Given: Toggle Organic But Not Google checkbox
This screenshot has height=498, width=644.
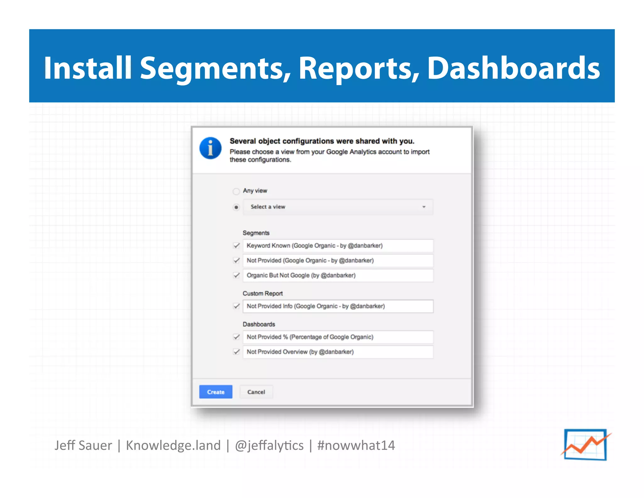Looking at the screenshot, I should (x=236, y=275).
